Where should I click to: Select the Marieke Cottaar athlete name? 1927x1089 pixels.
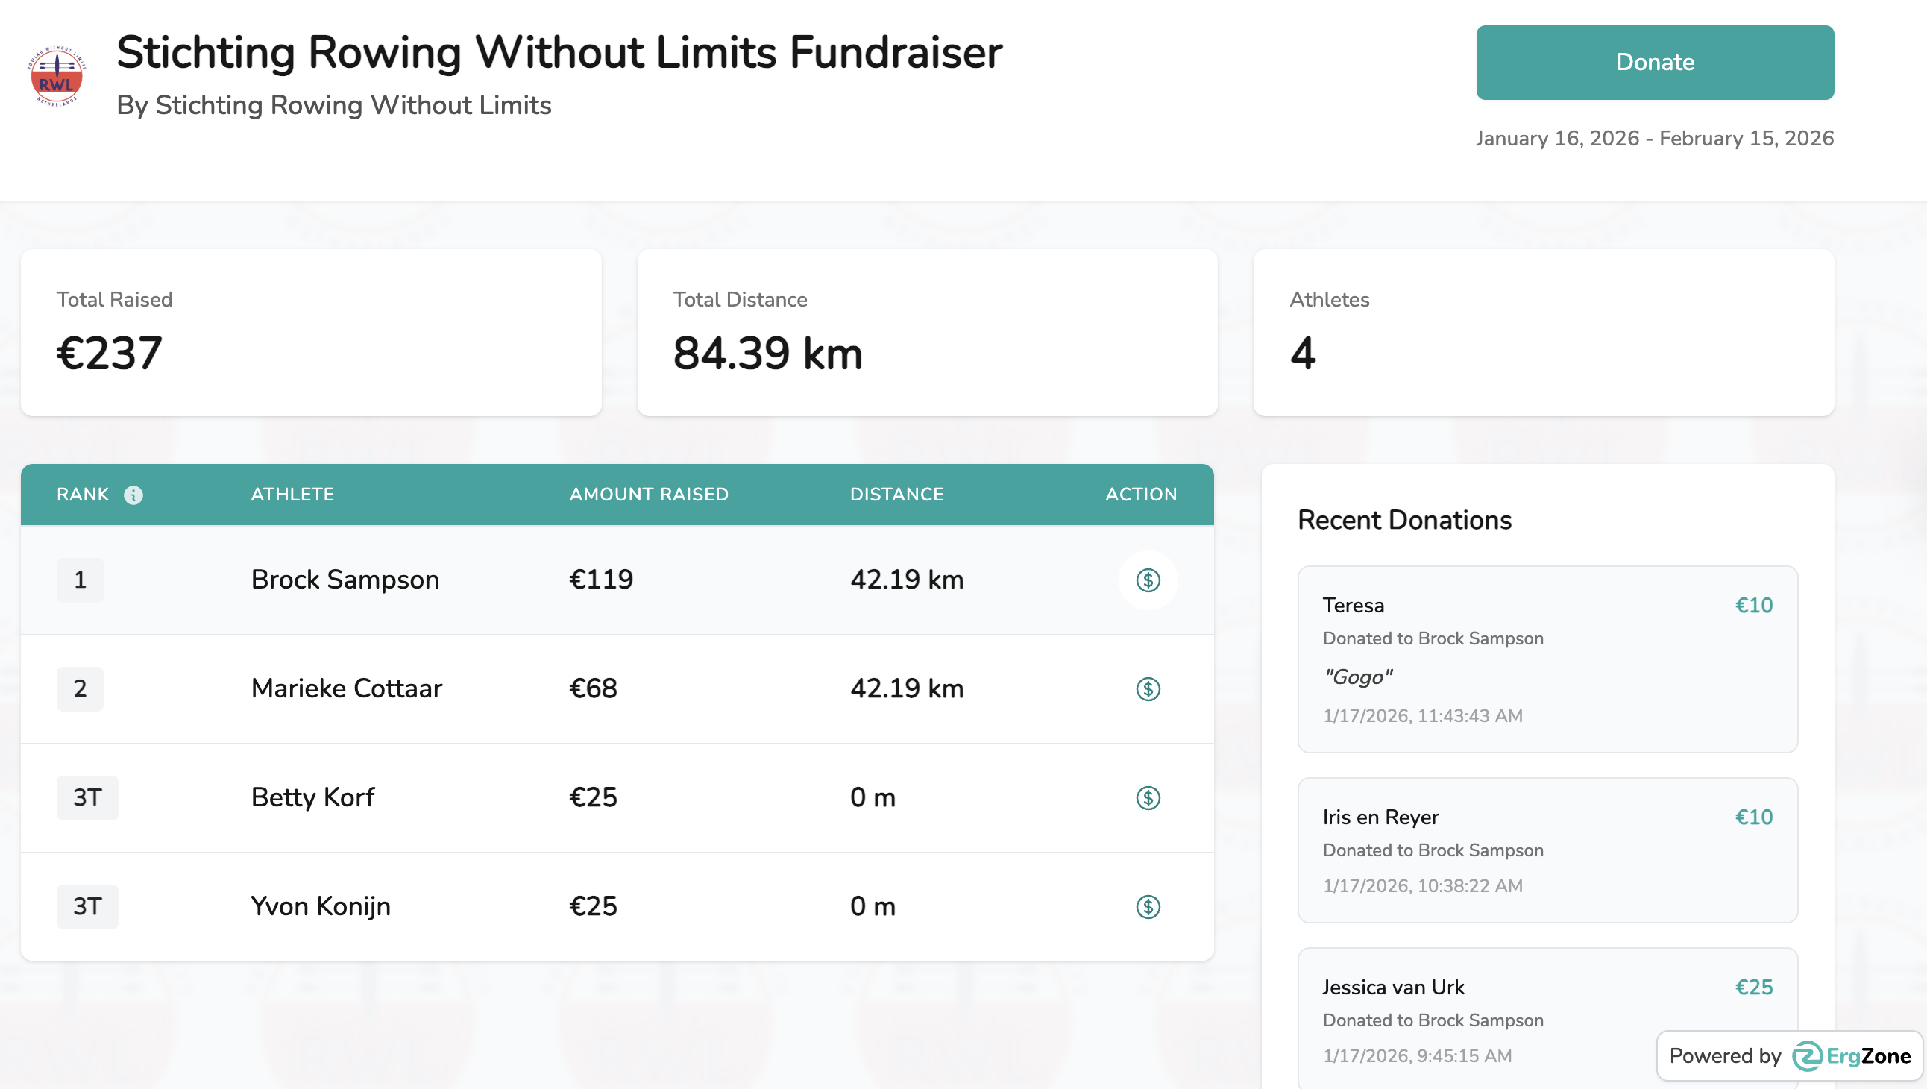[x=346, y=688]
